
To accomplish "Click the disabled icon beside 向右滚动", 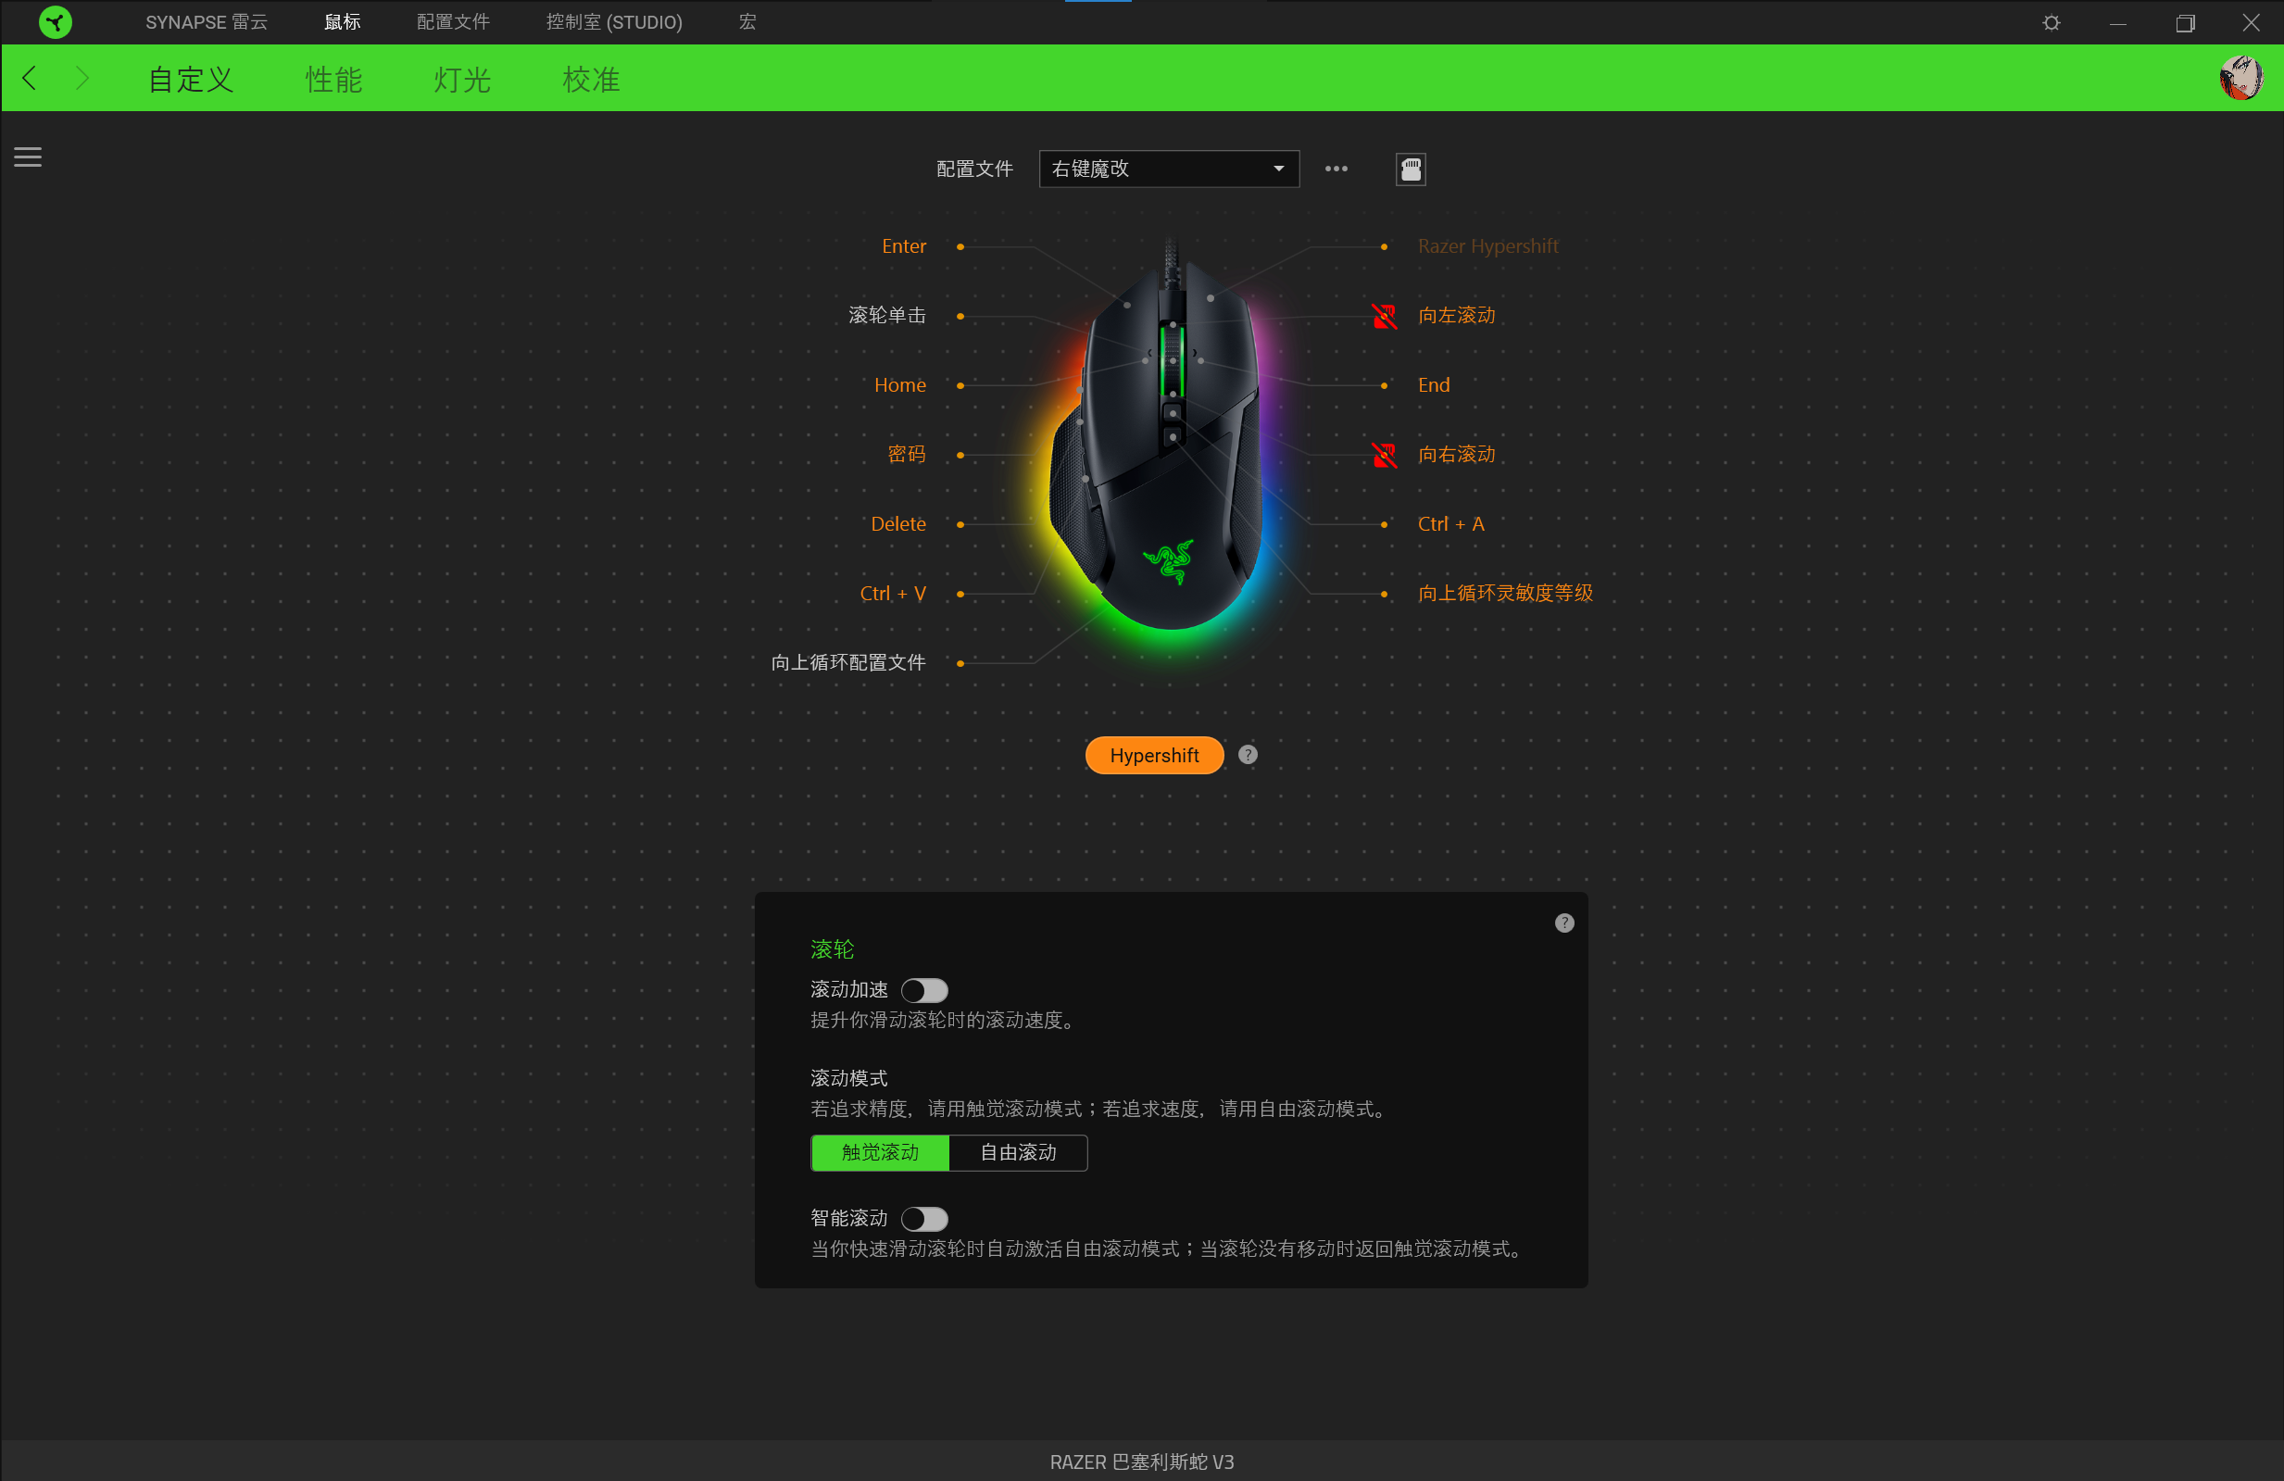I will tap(1384, 455).
